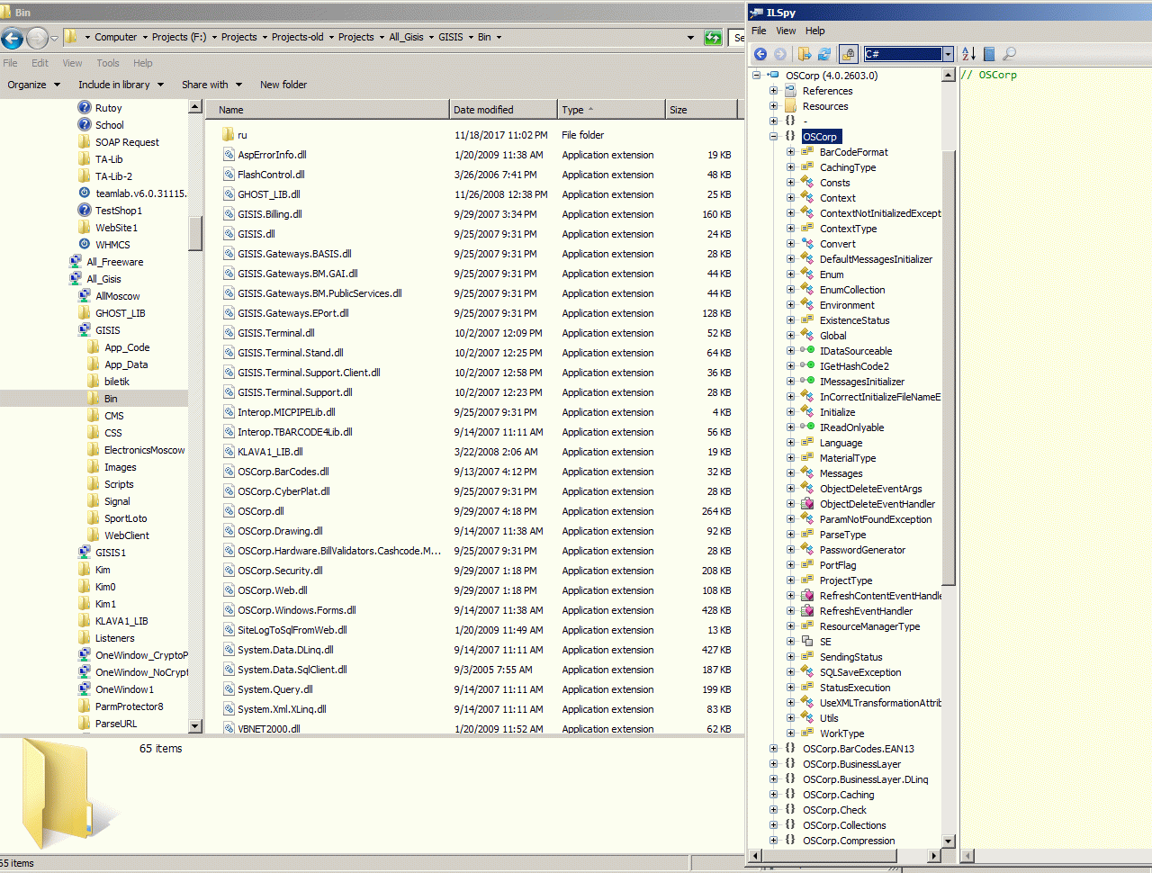The width and height of the screenshot is (1152, 873).
Task: Click the delegate icon beside RefreshEventHandler
Action: pyautogui.click(x=807, y=611)
